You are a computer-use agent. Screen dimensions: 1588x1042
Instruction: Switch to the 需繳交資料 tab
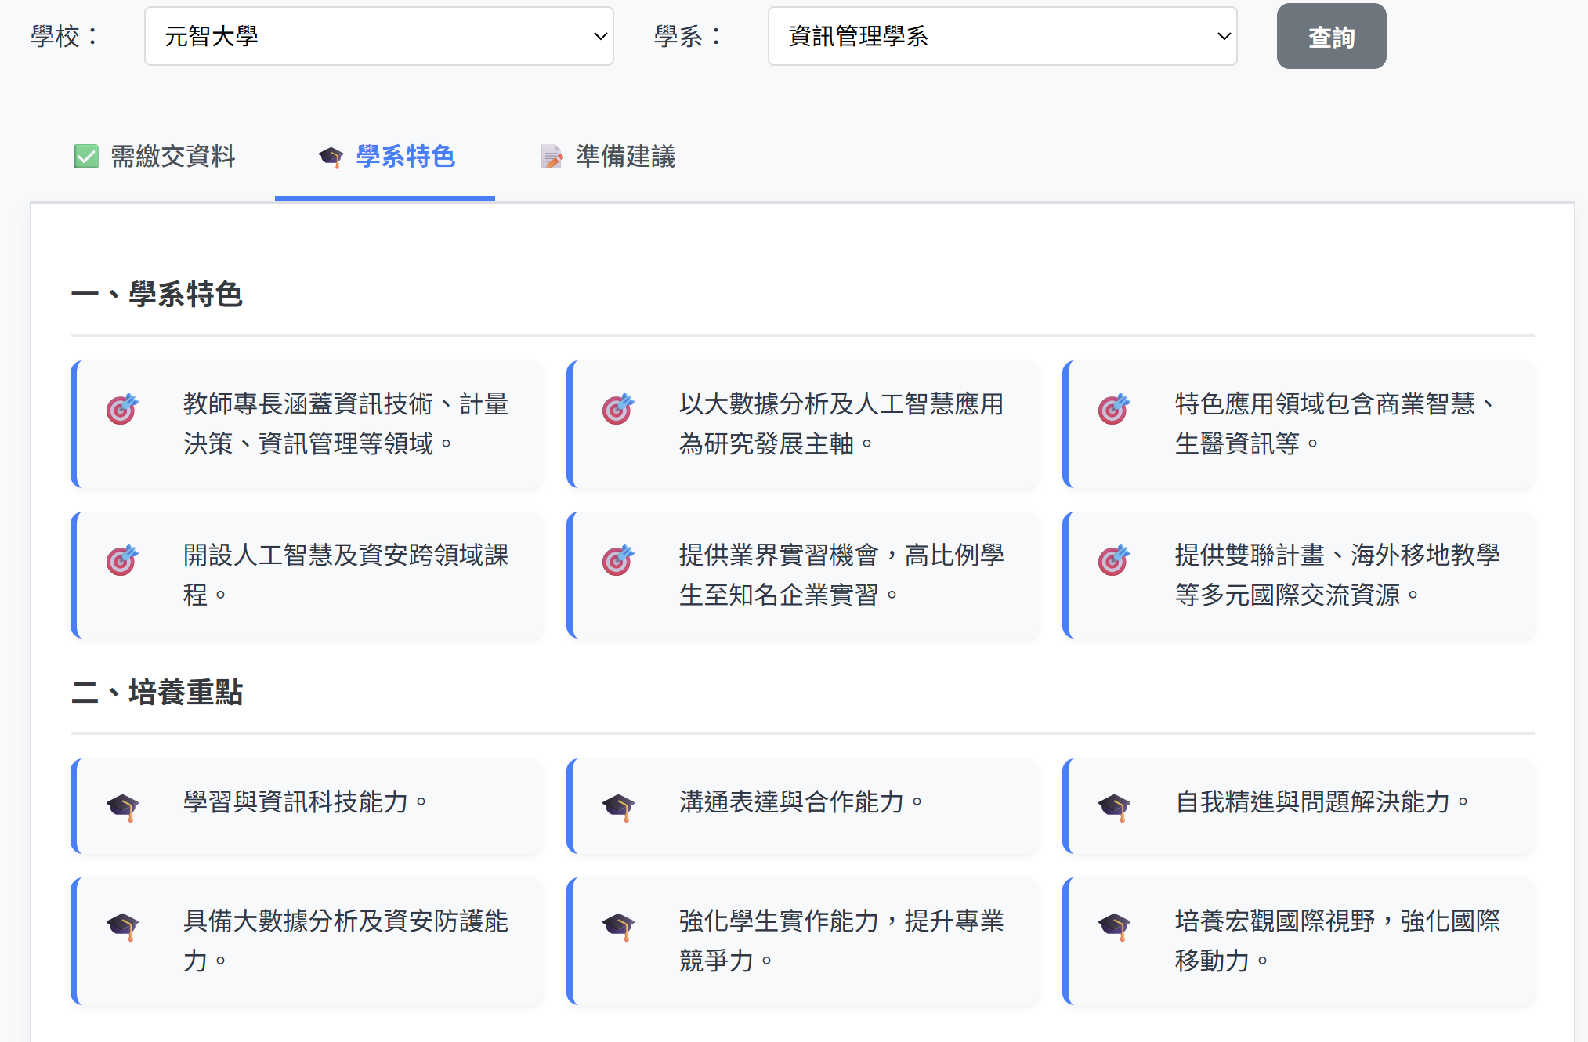tap(174, 157)
